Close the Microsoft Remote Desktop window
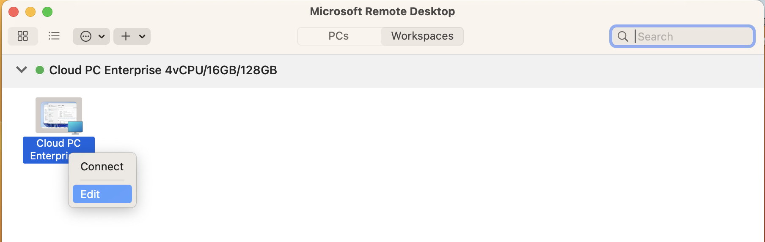This screenshot has height=242, width=765. pyautogui.click(x=14, y=12)
